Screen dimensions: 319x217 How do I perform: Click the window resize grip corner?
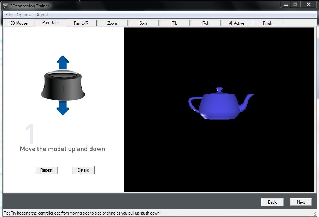pyautogui.click(x=315, y=213)
